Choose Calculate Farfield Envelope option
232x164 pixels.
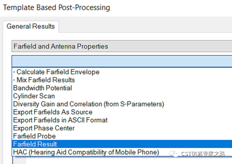click(x=122, y=72)
